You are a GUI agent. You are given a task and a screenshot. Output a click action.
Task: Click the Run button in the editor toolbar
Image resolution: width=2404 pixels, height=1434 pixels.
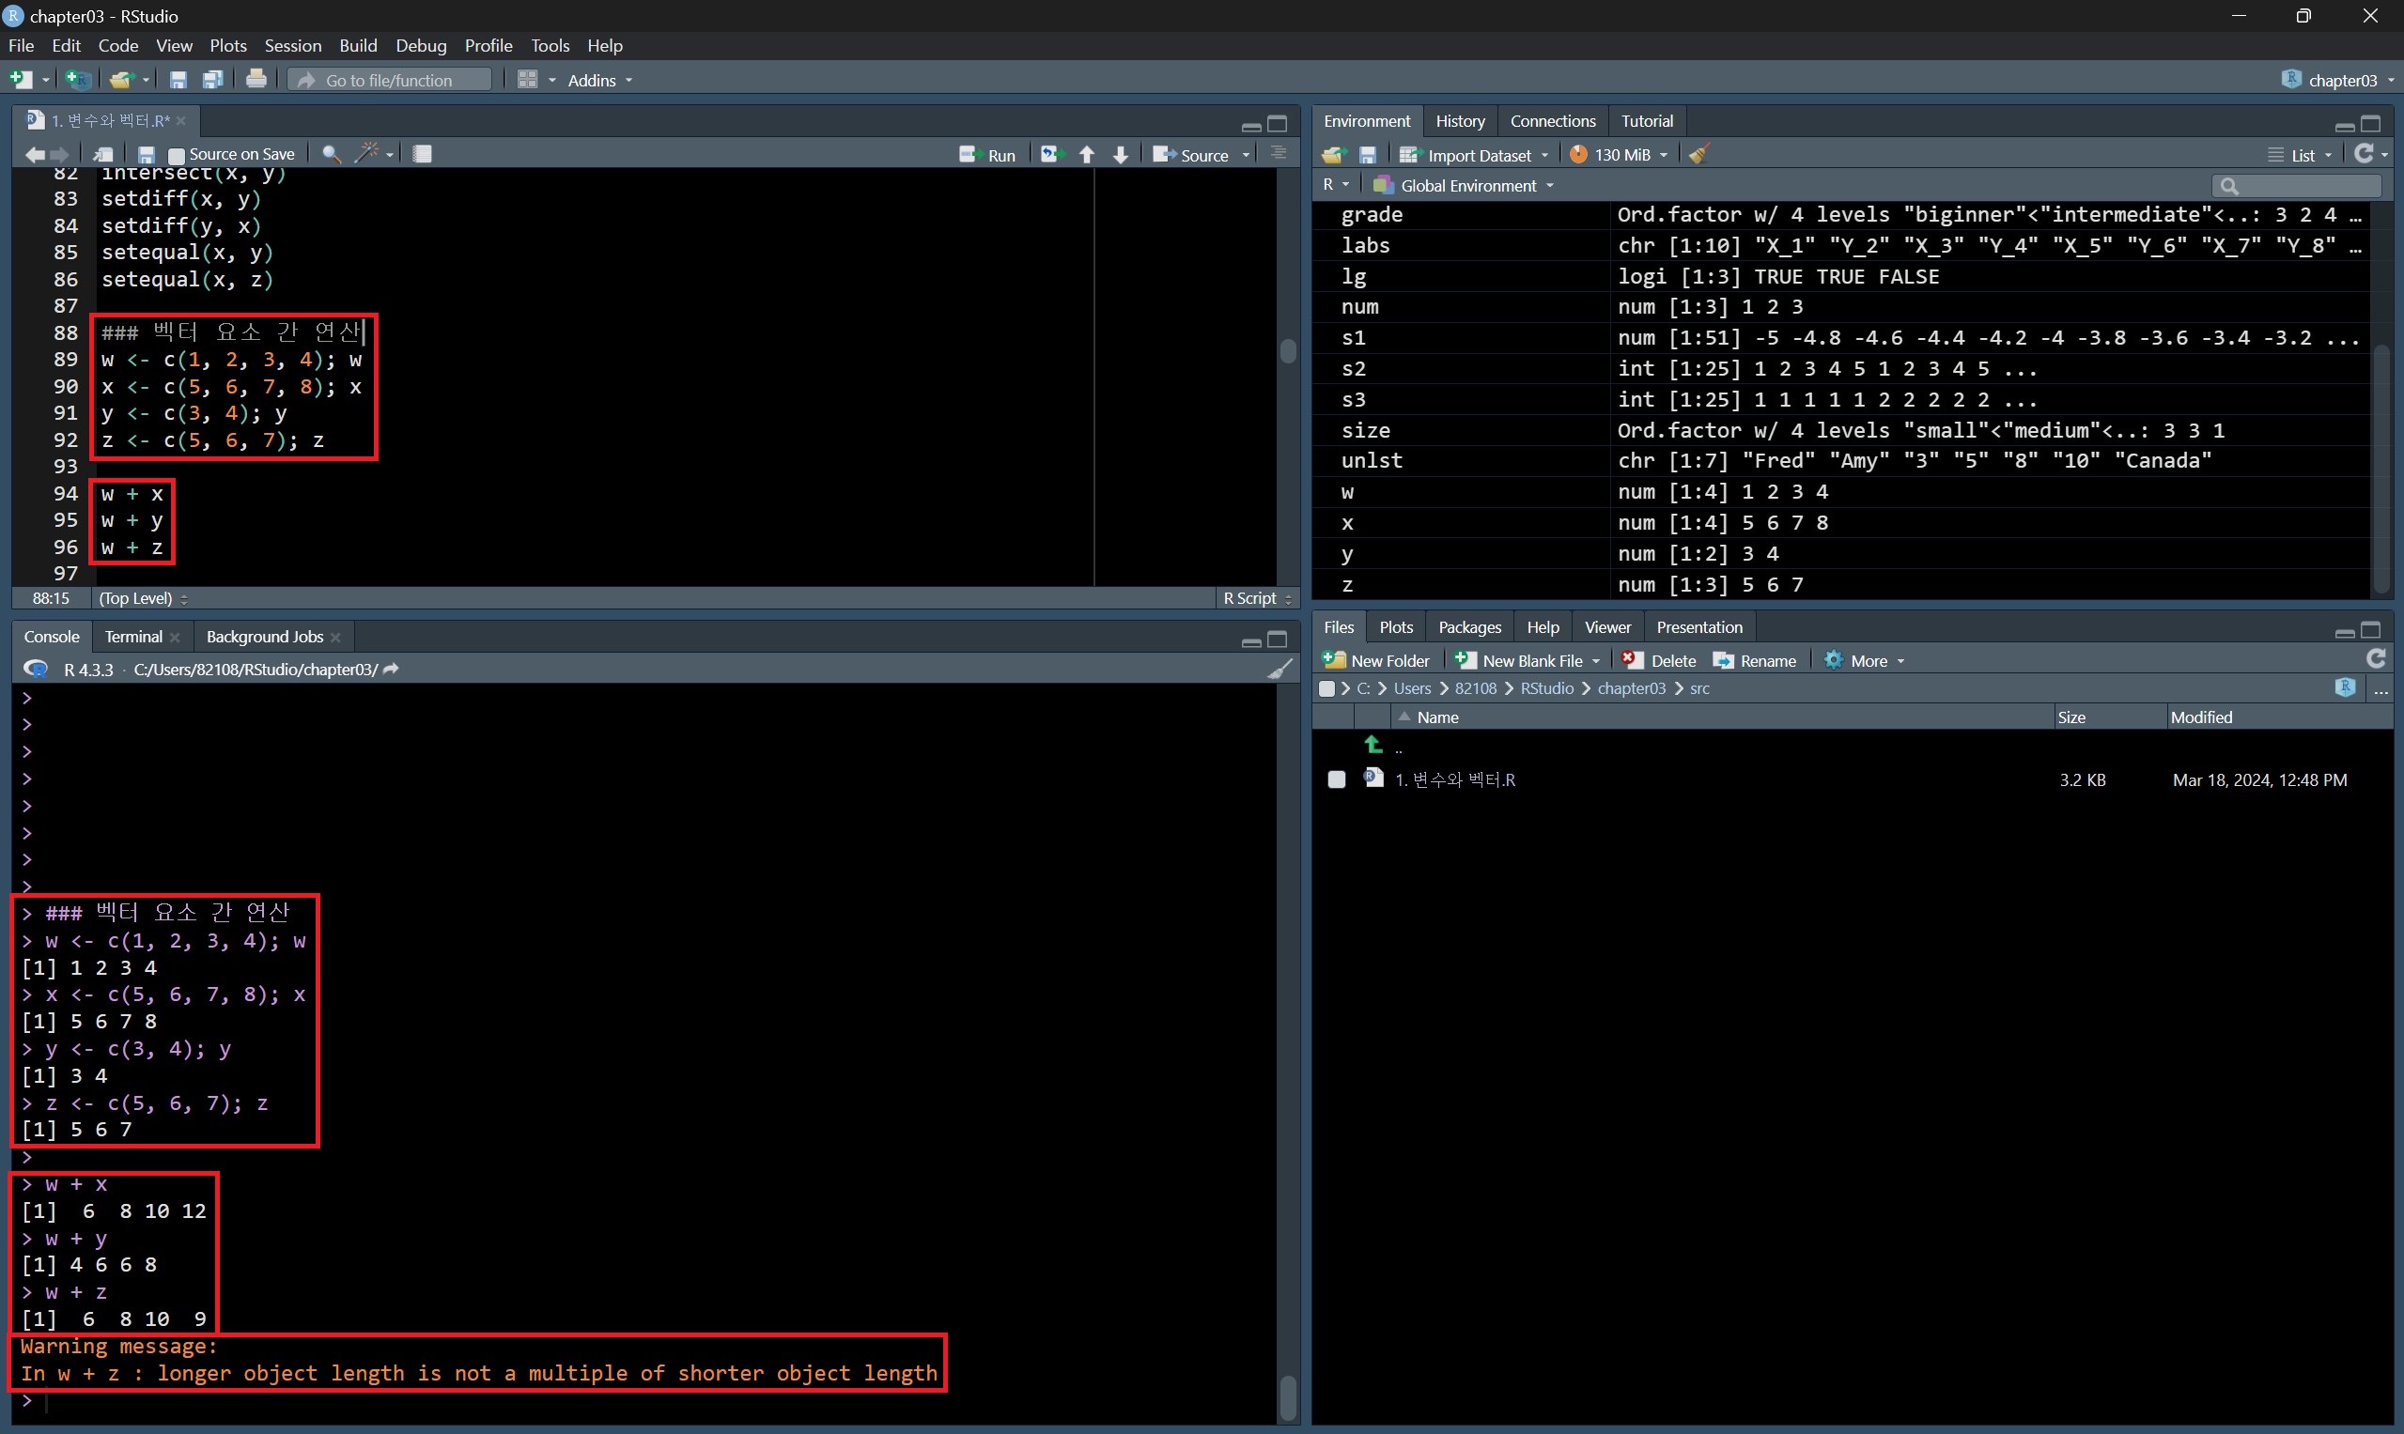click(x=988, y=155)
